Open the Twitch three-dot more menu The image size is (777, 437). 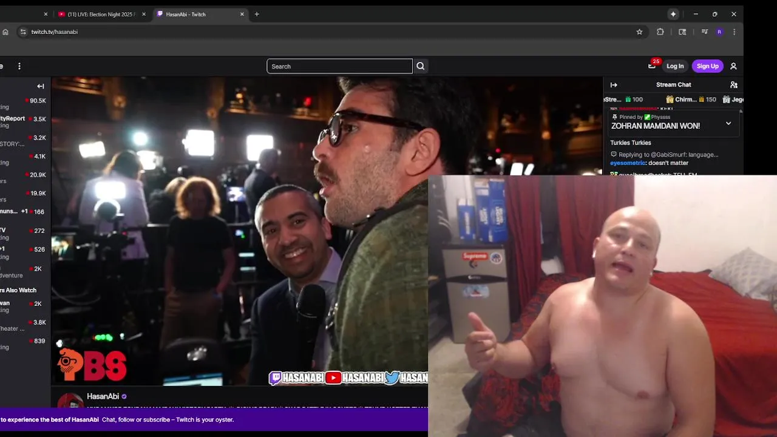19,66
